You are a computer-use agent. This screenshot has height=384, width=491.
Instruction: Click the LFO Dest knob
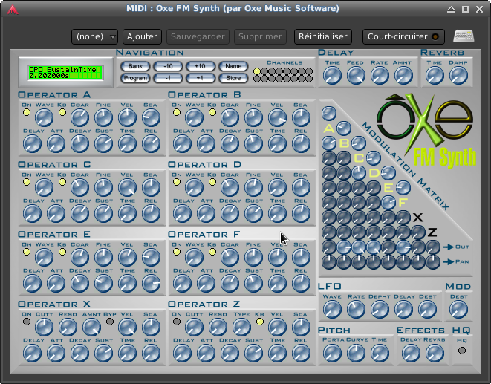pos(427,310)
